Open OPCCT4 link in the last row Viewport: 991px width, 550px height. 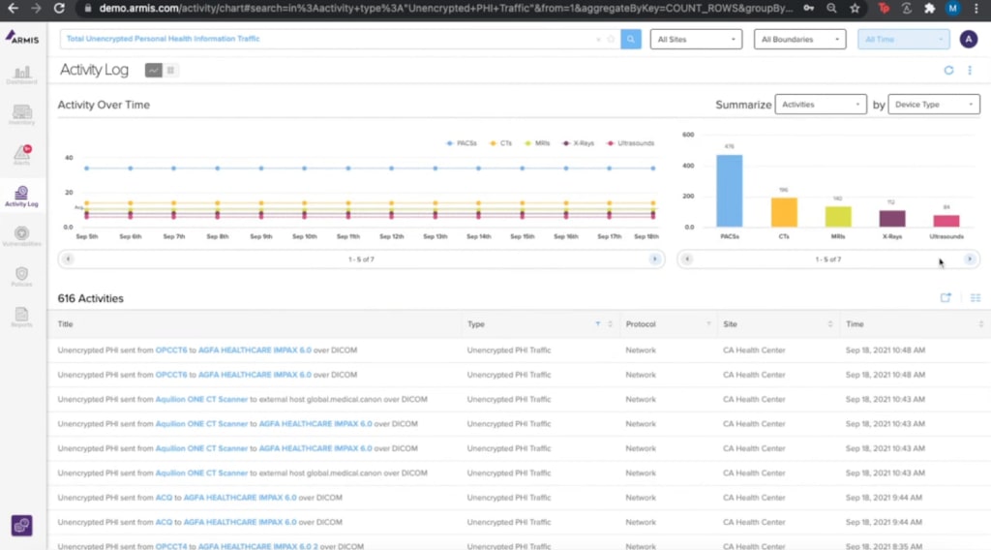click(x=171, y=545)
